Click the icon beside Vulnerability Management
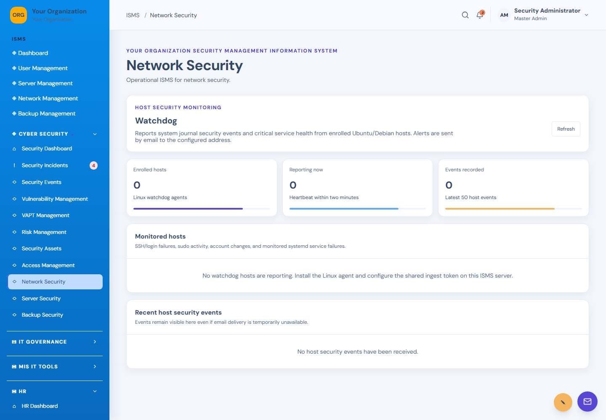The width and height of the screenshot is (606, 420). (14, 199)
